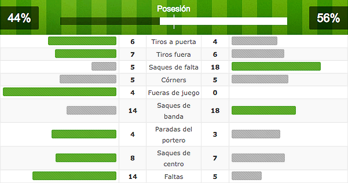The image size is (348, 183).
Task: Select the Córners label
Action: (174, 80)
